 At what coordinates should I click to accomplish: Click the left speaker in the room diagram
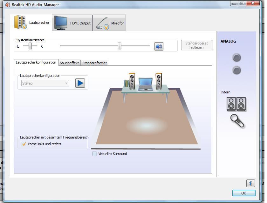(132, 81)
